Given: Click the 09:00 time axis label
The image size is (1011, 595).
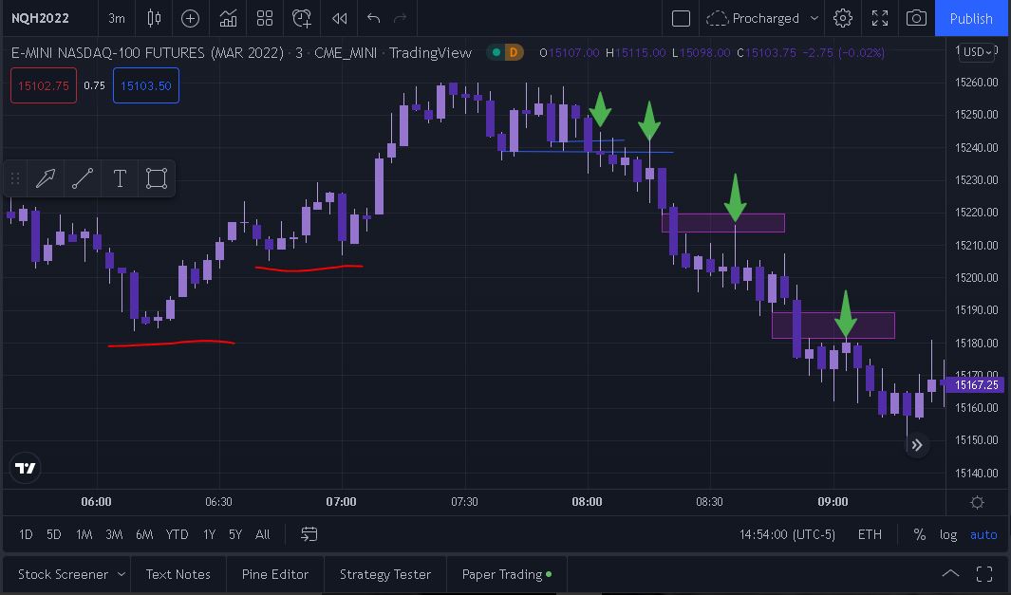Looking at the screenshot, I should (833, 502).
